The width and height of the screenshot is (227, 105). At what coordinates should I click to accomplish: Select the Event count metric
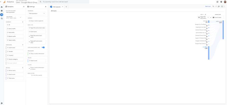(x=15, y=75)
